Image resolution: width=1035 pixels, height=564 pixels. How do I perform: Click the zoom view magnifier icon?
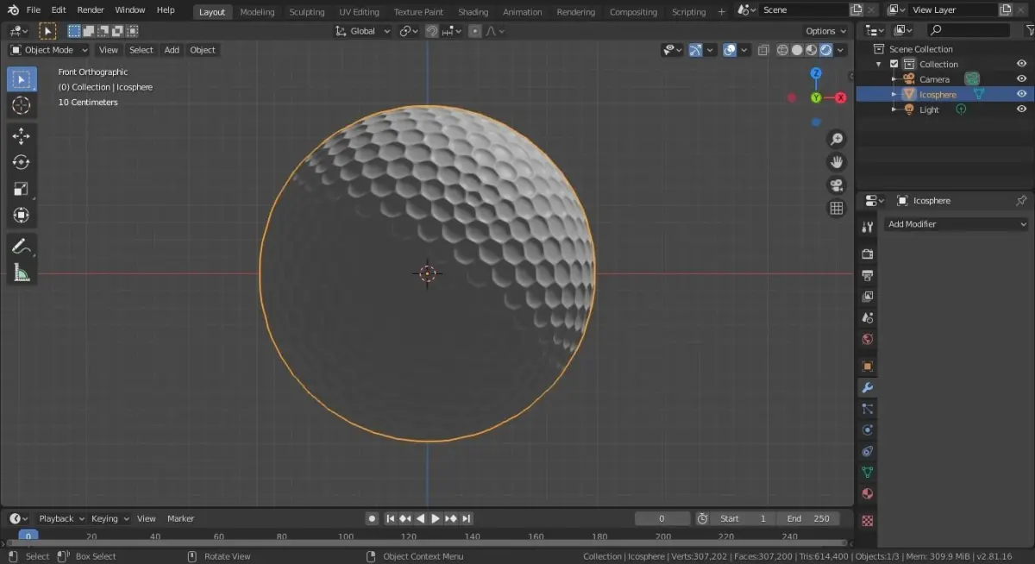[836, 139]
